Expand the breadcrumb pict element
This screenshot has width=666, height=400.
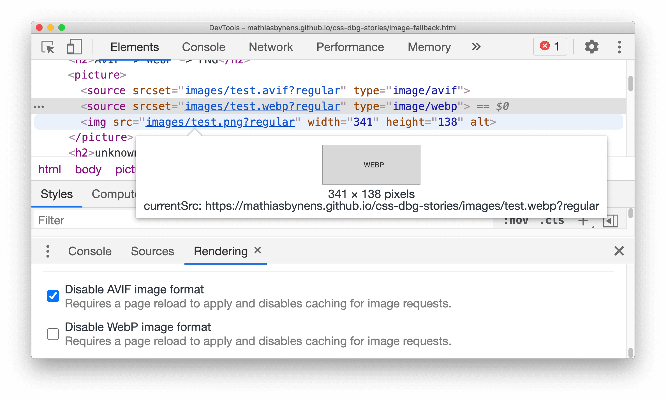click(x=125, y=169)
